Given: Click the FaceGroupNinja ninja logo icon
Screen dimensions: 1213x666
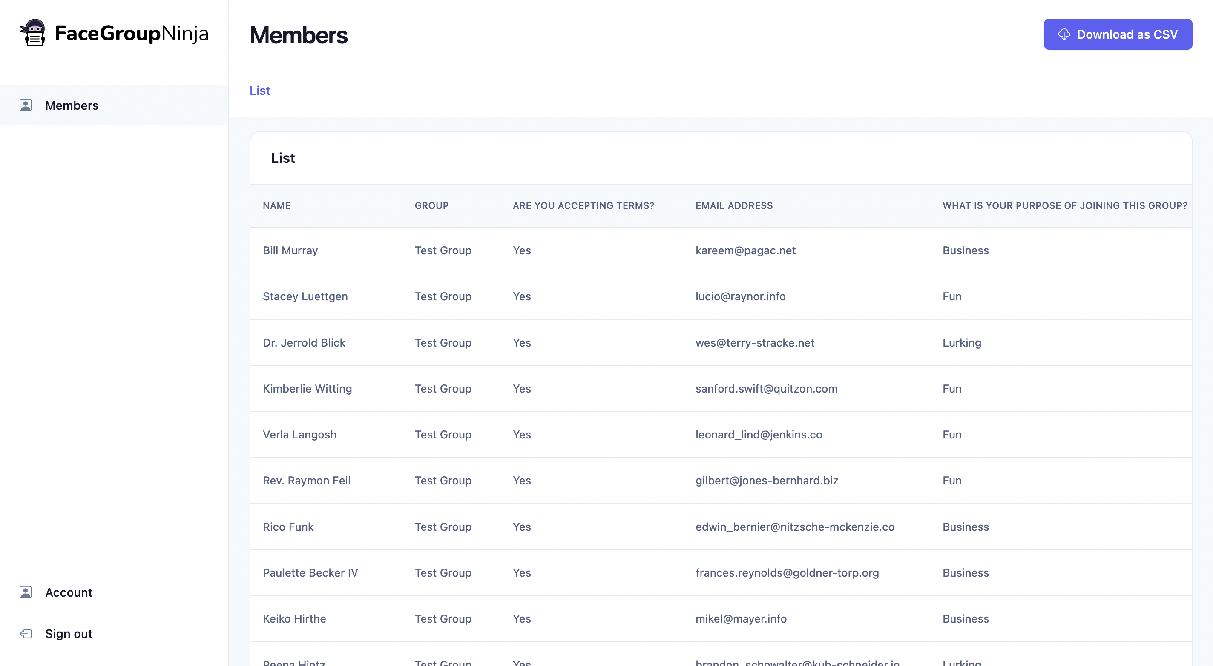Looking at the screenshot, I should tap(32, 32).
